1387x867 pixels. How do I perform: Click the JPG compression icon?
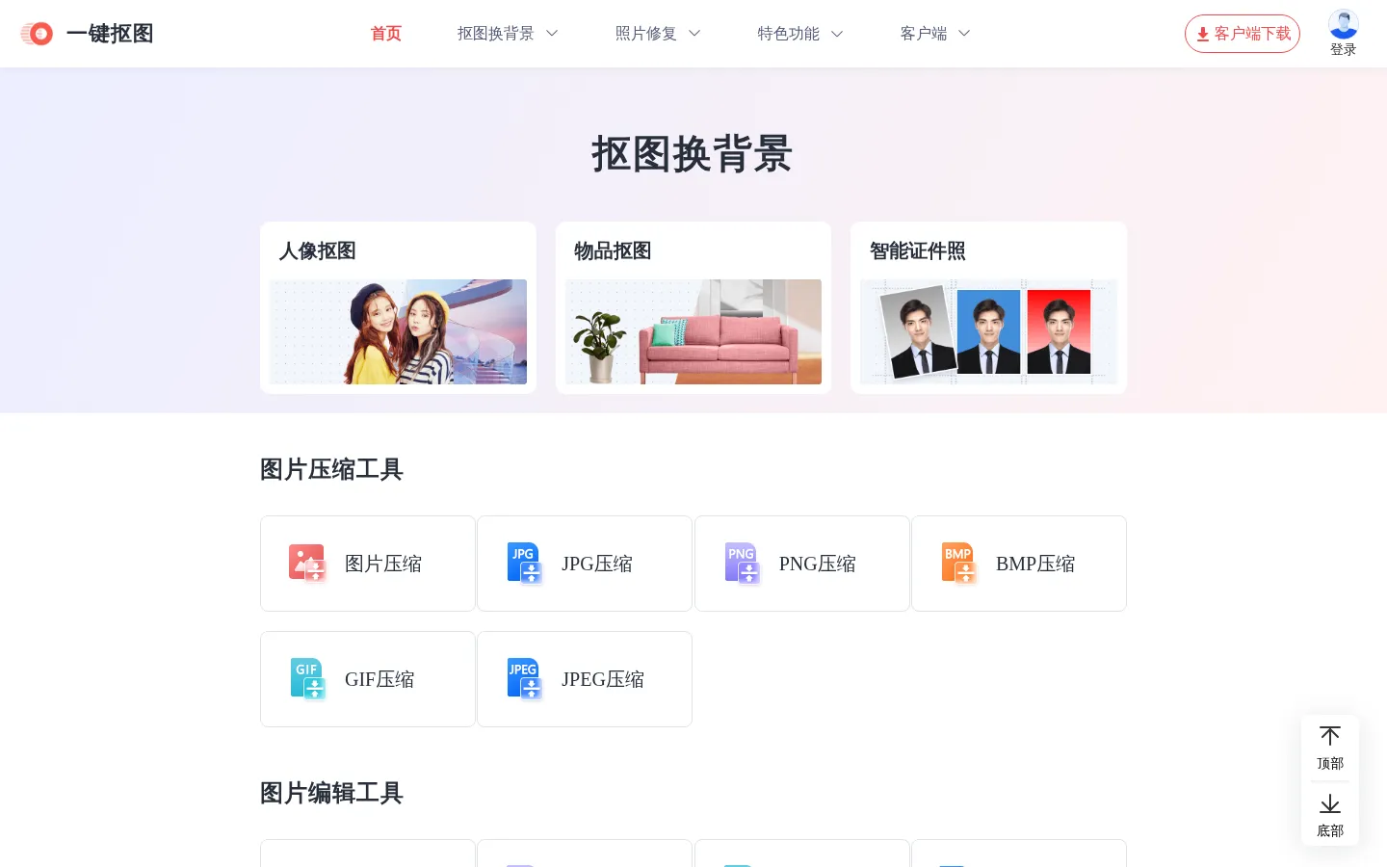pos(525,564)
